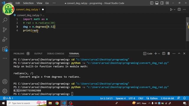Open the Source Control view
The image size is (189, 106).
click(5, 30)
